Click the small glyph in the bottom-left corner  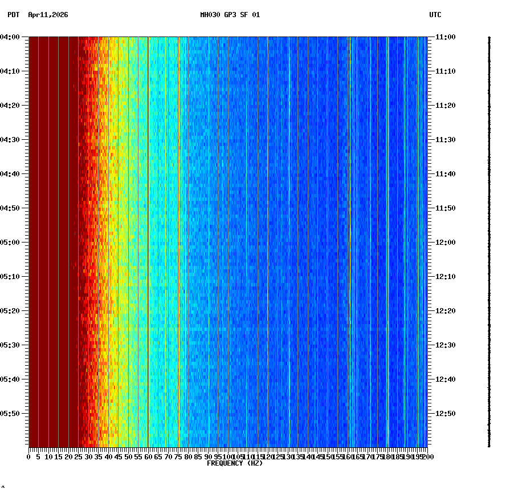[5, 488]
